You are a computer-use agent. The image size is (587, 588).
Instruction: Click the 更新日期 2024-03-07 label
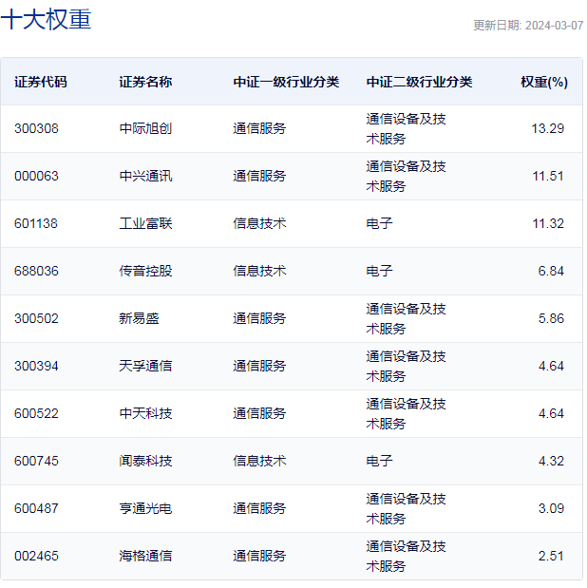pos(528,26)
